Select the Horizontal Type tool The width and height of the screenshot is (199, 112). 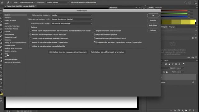pos(1,68)
